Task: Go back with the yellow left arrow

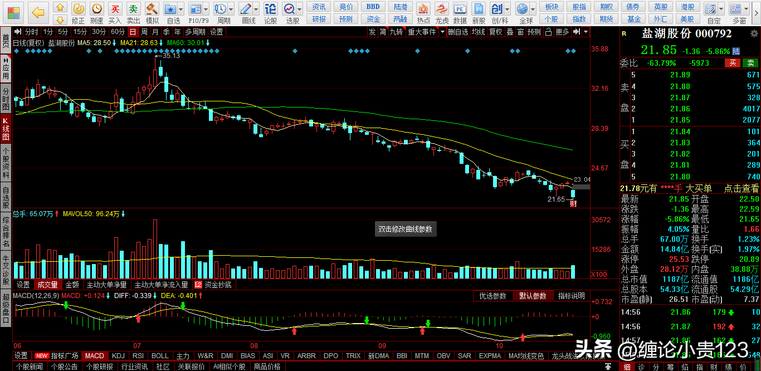Action: point(38,12)
